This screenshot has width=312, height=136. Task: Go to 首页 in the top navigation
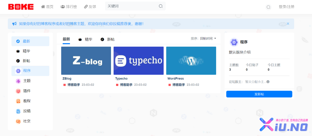(x=47, y=7)
